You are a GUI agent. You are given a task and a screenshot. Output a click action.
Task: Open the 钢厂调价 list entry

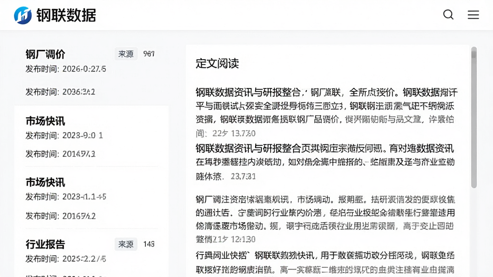pos(45,54)
